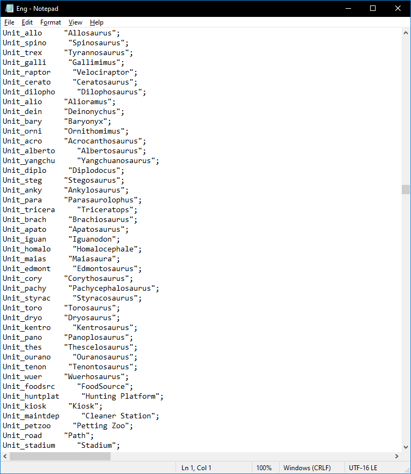The image size is (411, 474).
Task: Click the "FoodSource" string
Action: (x=105, y=387)
